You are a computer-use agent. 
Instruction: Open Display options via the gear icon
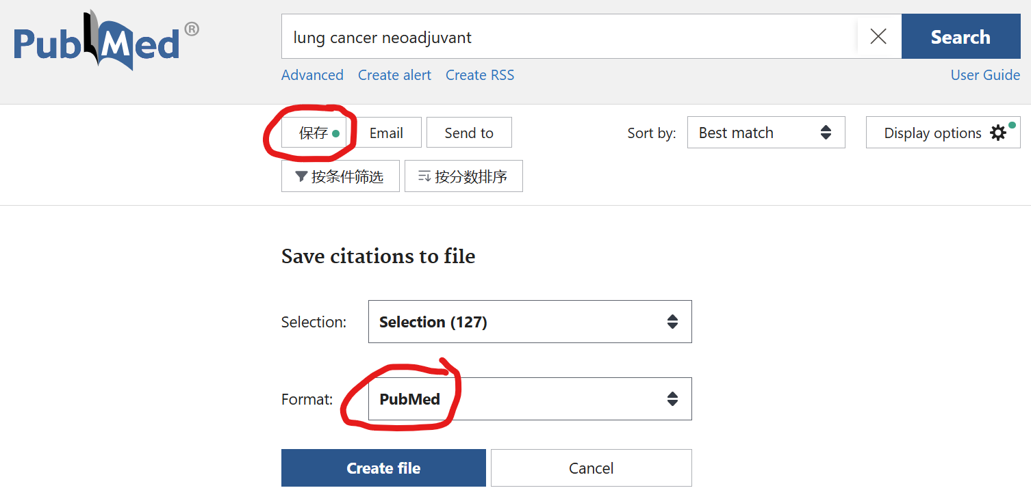click(999, 132)
